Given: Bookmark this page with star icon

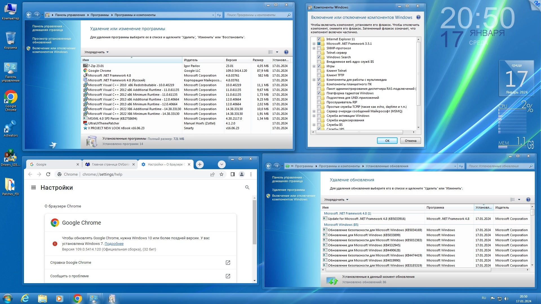Looking at the screenshot, I should (x=221, y=174).
